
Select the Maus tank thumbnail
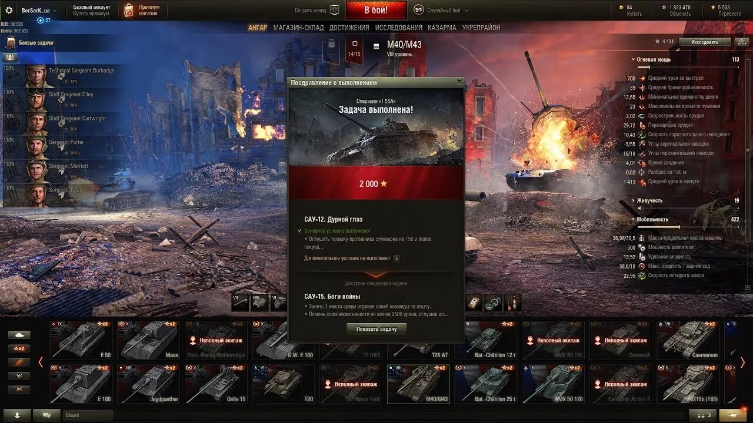(x=148, y=340)
